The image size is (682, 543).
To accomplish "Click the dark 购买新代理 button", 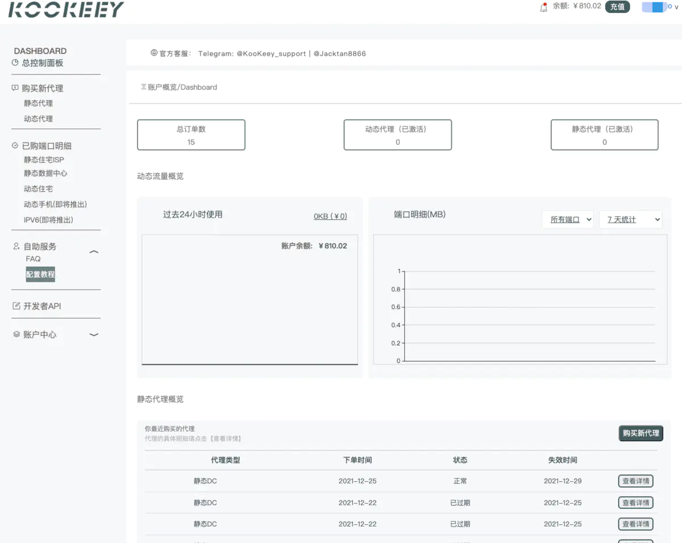I will [641, 433].
